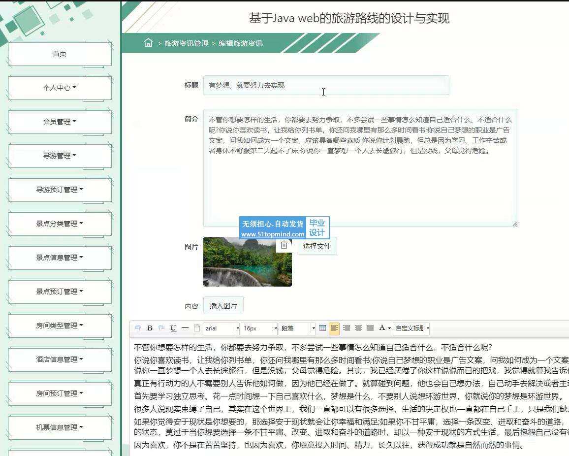Click 旅游资讯管理 breadcrumb link
Image resolution: width=569 pixels, height=456 pixels.
point(187,43)
